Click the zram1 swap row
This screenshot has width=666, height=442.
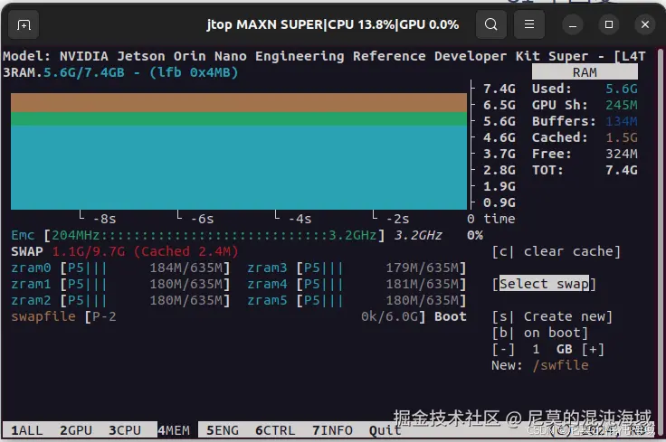coord(120,284)
